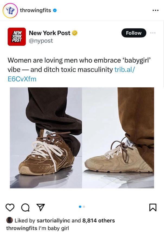164x234 pixels.
Task: Save the post with the bookmark icon
Action: 153,207
